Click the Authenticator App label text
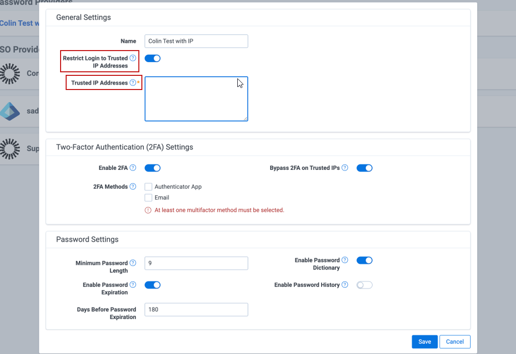This screenshot has height=354, width=516. click(178, 187)
